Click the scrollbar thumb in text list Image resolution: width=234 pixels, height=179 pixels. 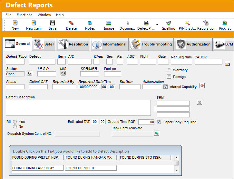coord(177,163)
